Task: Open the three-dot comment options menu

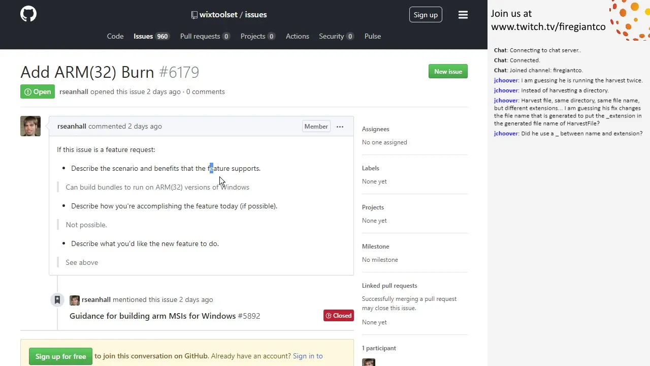Action: pos(340,127)
